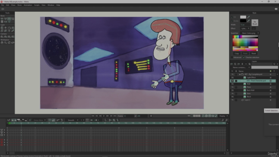Viewport: 279px width, 157px height.
Task: Click the Switch Selection tooltip button
Action: [x=271, y=110]
